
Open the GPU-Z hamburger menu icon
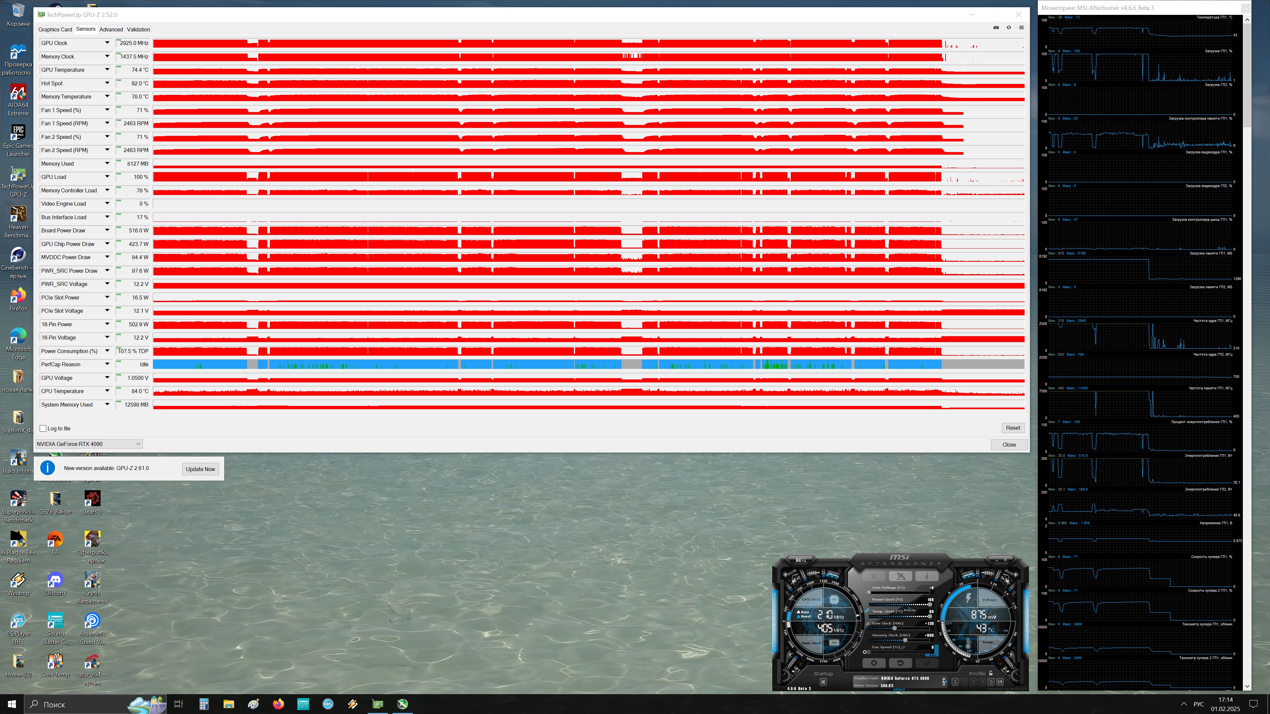1021,27
